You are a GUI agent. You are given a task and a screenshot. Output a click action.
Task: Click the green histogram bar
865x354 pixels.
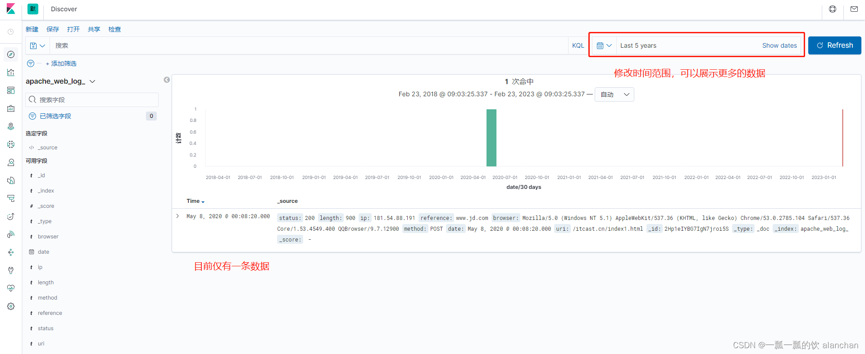coord(492,138)
